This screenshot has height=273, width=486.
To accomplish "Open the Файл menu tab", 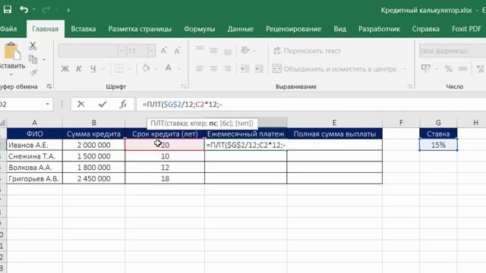I will click(x=8, y=29).
